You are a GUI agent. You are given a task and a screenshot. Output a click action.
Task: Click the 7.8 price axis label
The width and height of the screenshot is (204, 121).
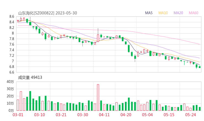tap(12, 39)
